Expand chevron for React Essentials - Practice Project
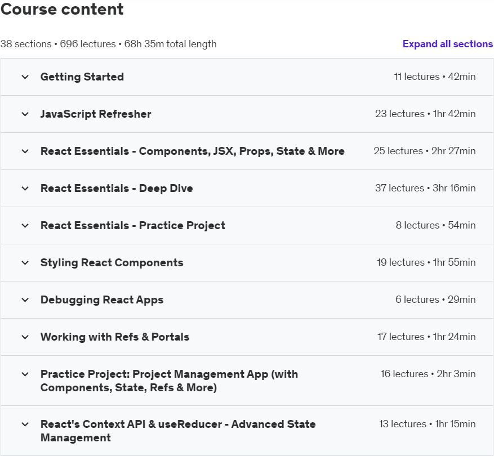The width and height of the screenshot is (494, 456). (x=25, y=226)
